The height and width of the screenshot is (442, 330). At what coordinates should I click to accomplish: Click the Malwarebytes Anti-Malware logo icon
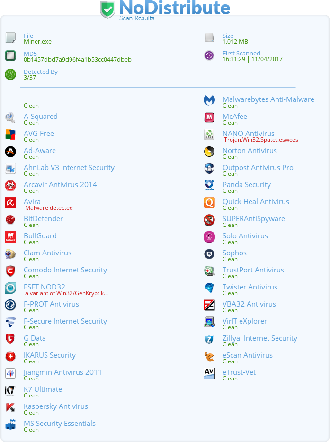(209, 100)
